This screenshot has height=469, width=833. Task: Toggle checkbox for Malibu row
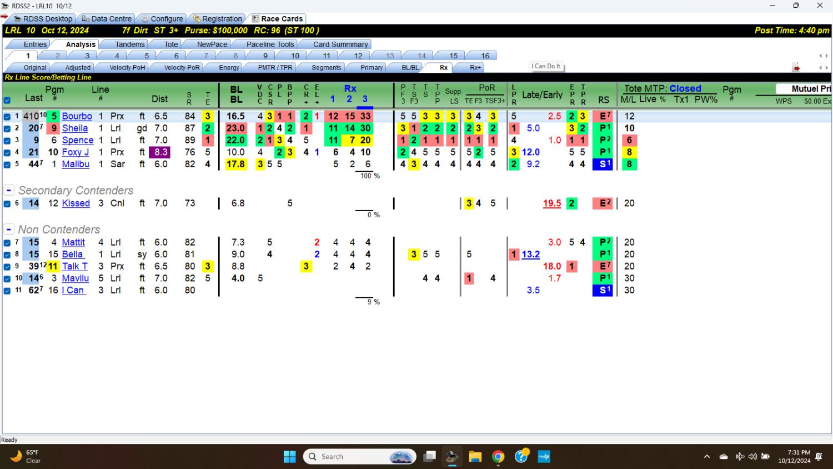point(7,164)
